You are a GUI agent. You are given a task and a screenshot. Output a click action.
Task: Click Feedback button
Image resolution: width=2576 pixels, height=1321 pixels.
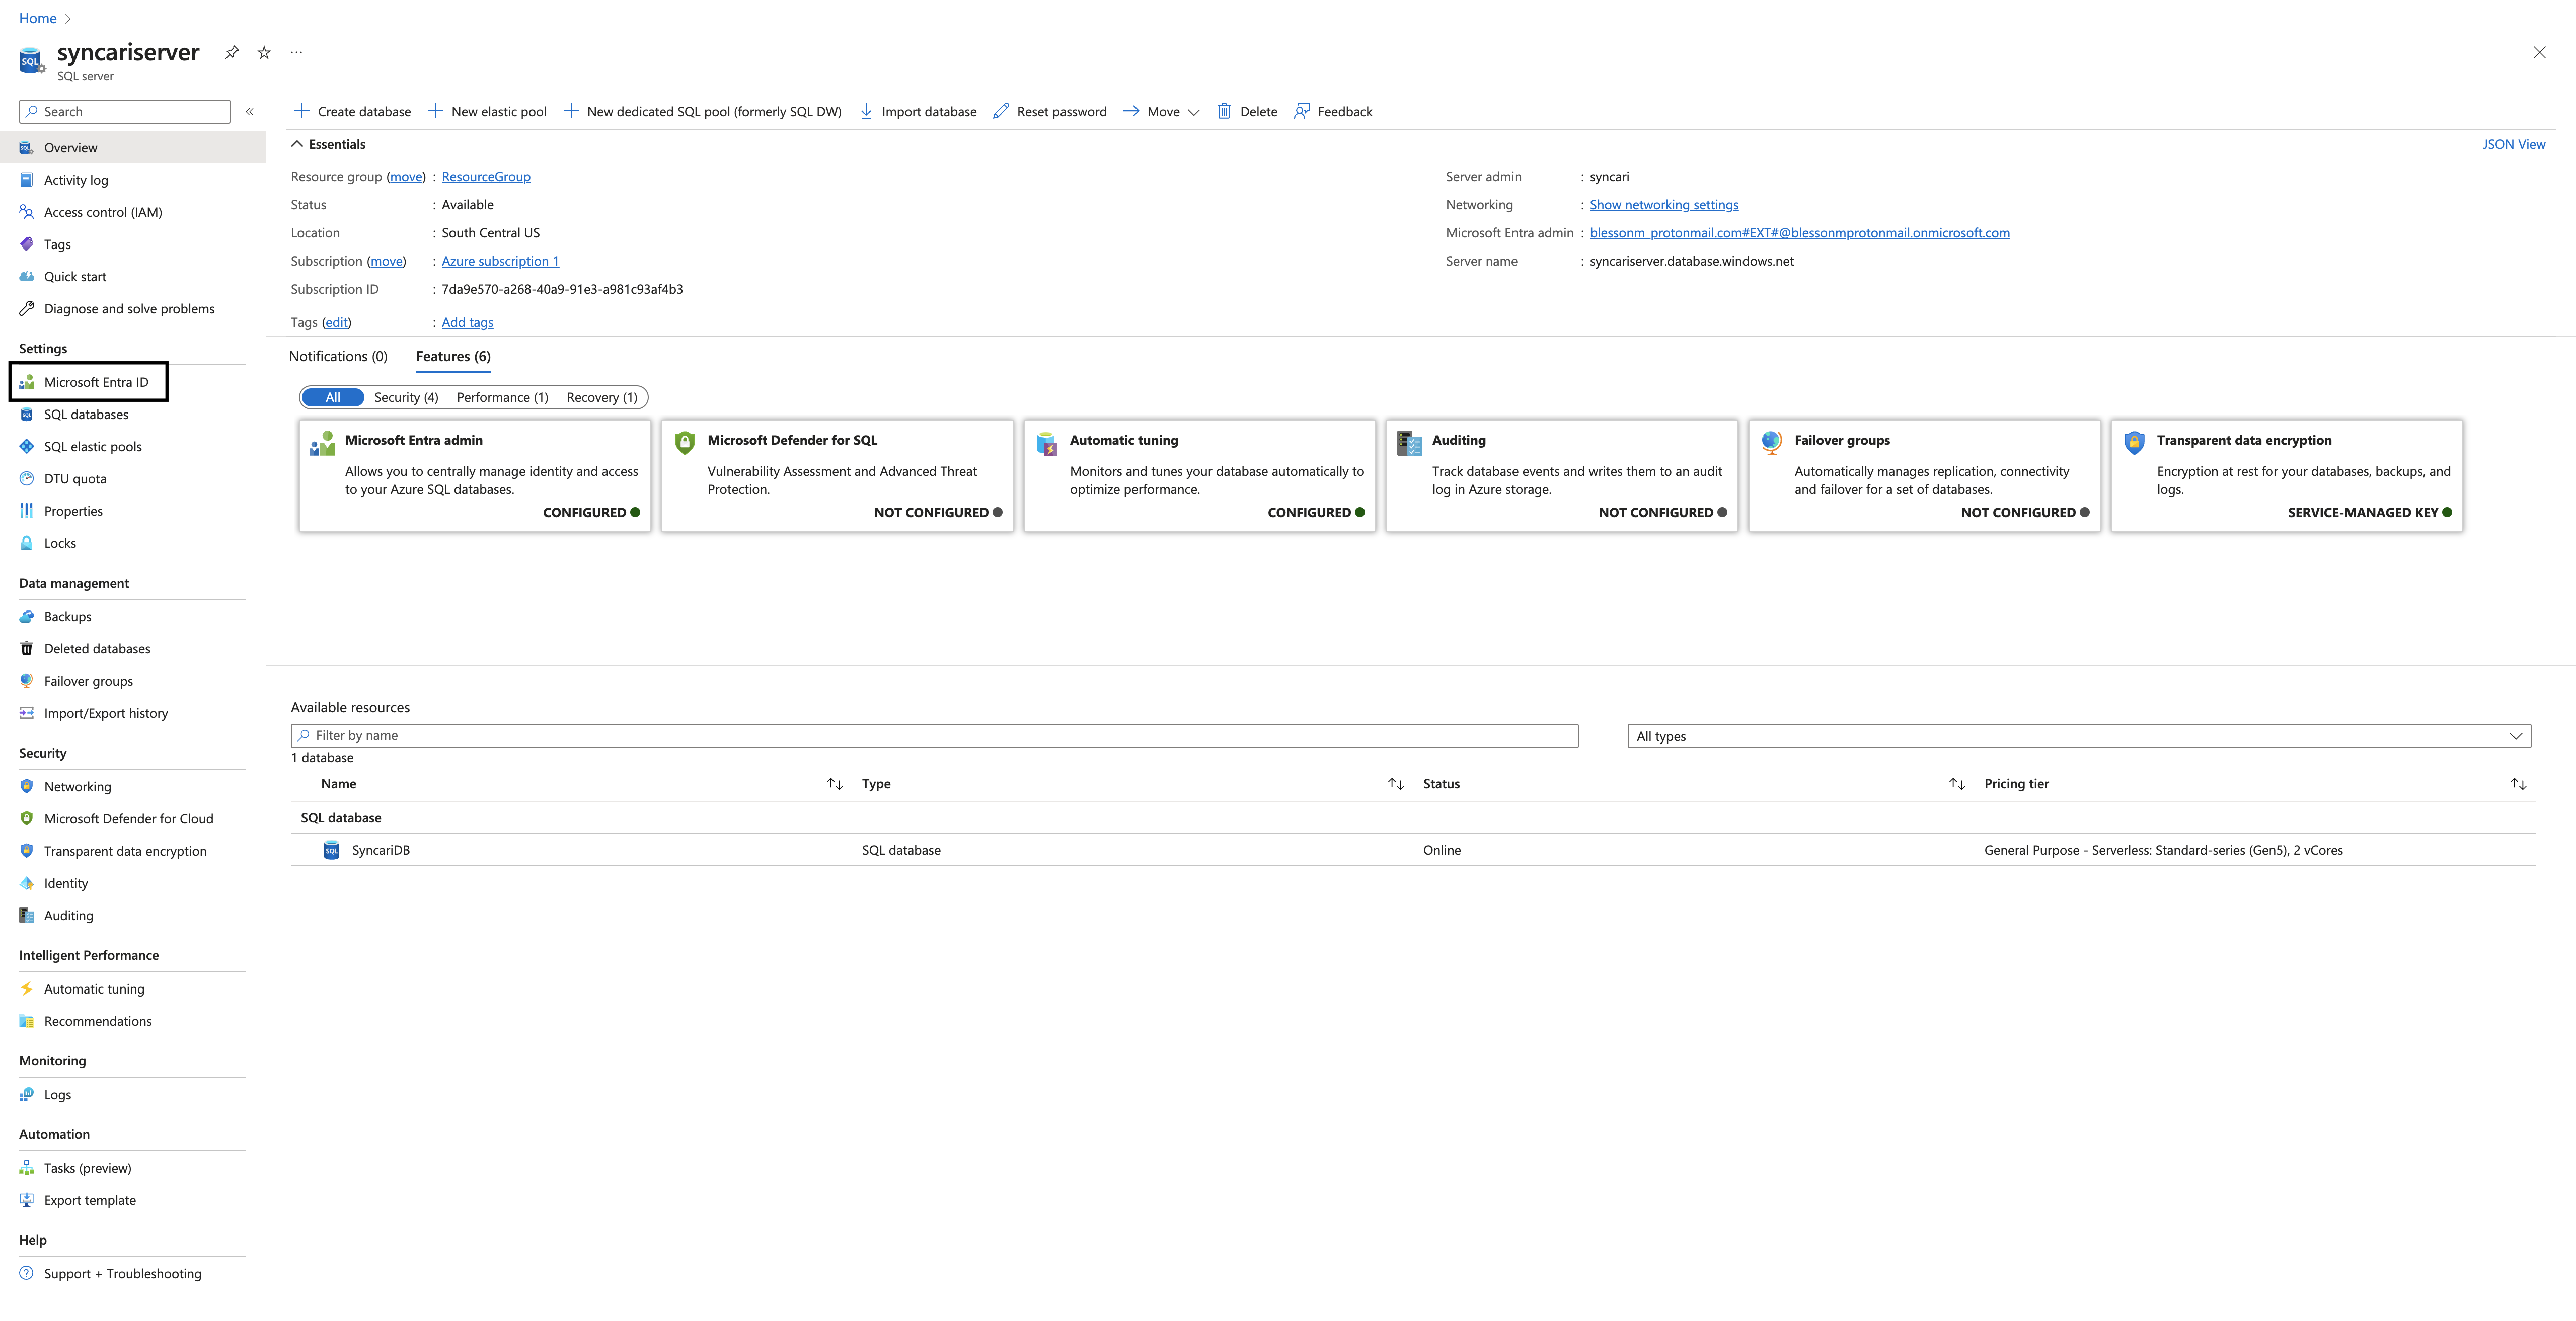coord(1333,112)
